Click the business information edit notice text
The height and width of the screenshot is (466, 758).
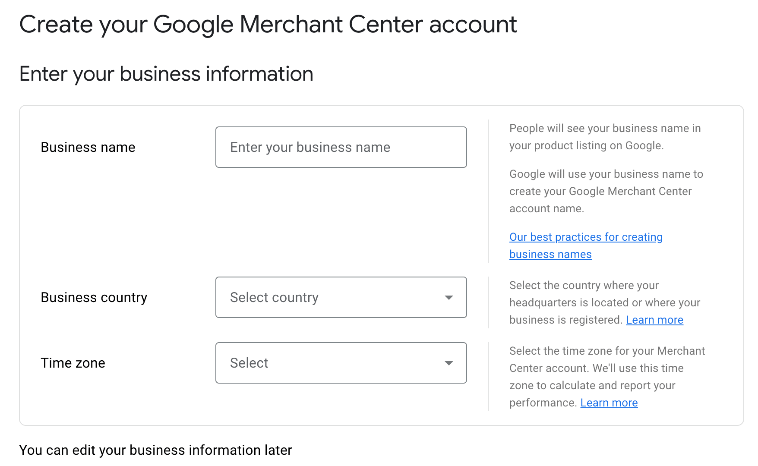(x=155, y=450)
